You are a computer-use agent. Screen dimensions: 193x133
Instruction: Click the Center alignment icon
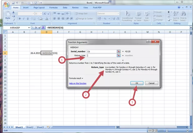59,19
